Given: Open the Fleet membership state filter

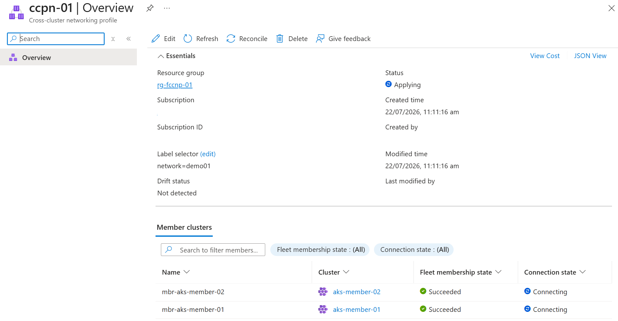Looking at the screenshot, I should pyautogui.click(x=320, y=250).
